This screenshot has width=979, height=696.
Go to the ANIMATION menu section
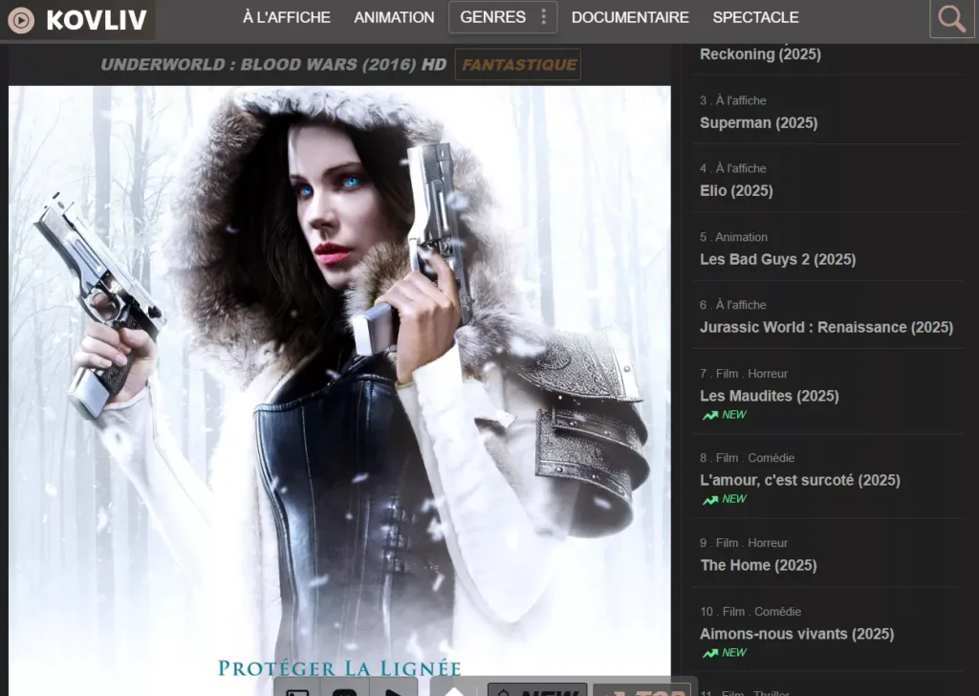pos(394,17)
